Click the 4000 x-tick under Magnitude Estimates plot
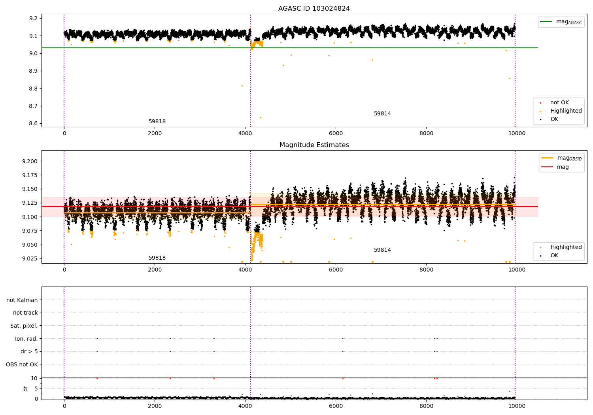This screenshot has width=593, height=415. click(x=245, y=270)
